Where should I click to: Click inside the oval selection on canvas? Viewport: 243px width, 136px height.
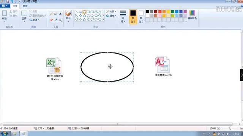click(107, 67)
